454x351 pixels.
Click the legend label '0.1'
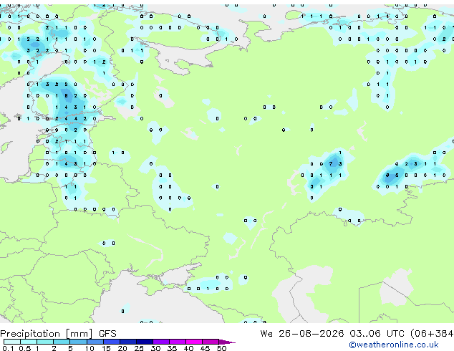8,348
